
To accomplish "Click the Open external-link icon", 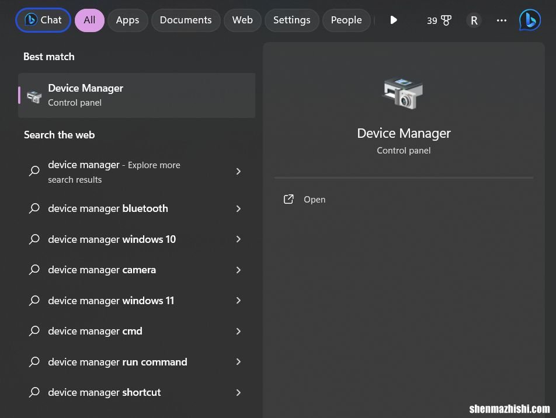I will click(289, 200).
